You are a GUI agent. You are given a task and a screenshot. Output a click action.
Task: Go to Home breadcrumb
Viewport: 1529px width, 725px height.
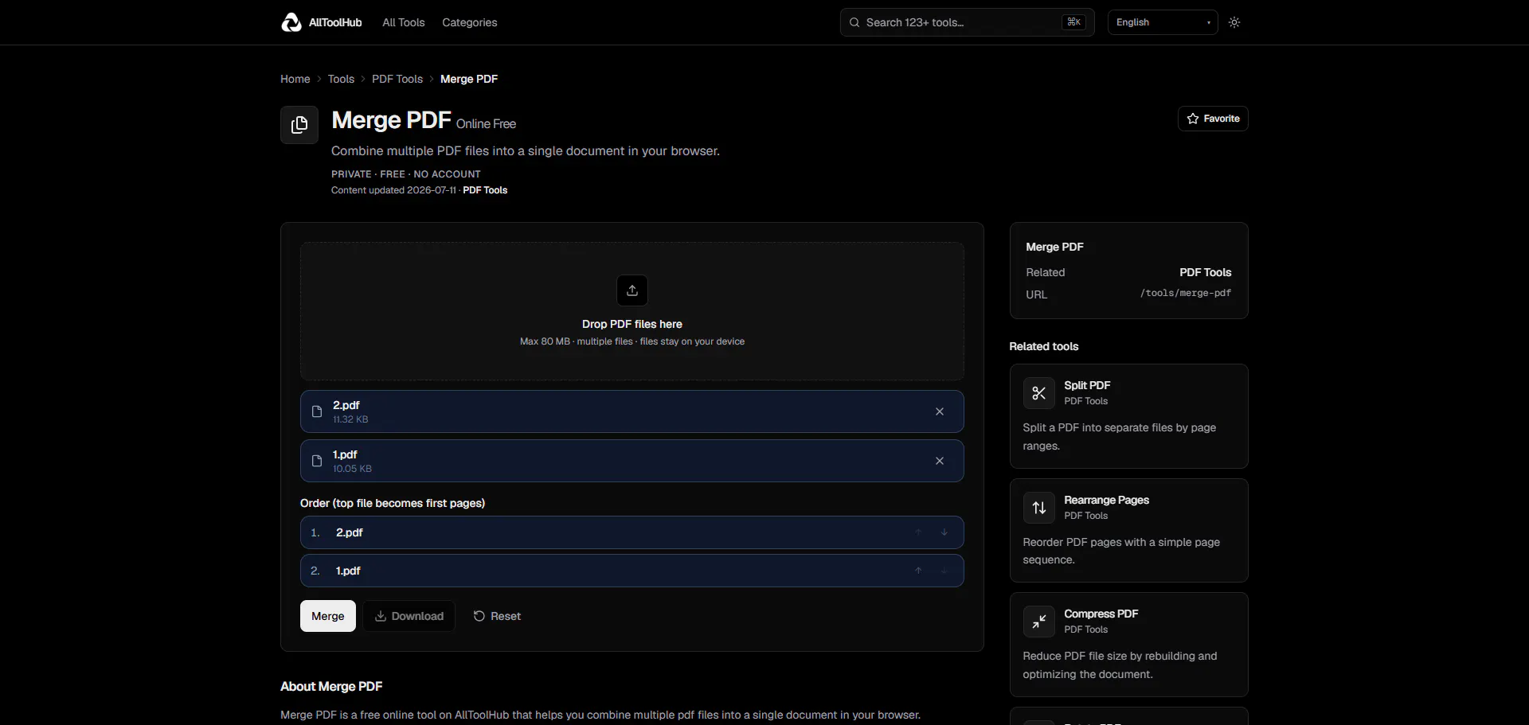coord(295,79)
